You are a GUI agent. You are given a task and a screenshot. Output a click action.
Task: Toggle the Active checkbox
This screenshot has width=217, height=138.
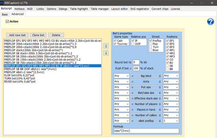[7, 22]
